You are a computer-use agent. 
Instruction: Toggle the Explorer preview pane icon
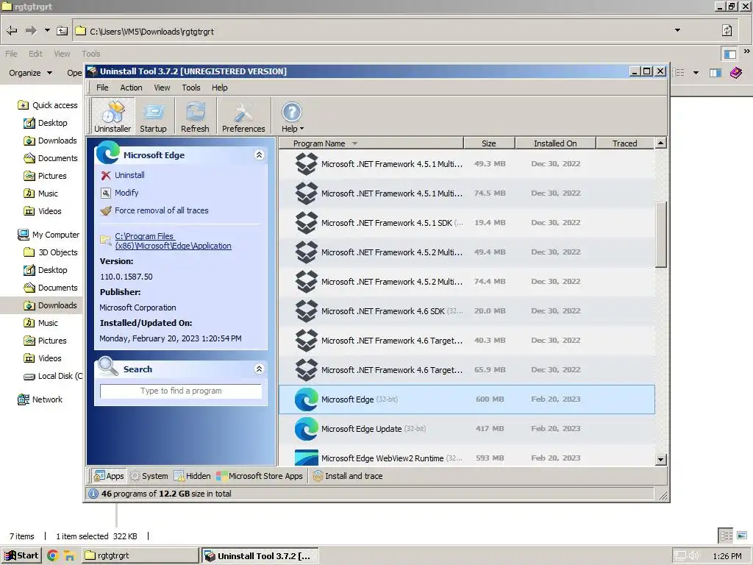715,73
